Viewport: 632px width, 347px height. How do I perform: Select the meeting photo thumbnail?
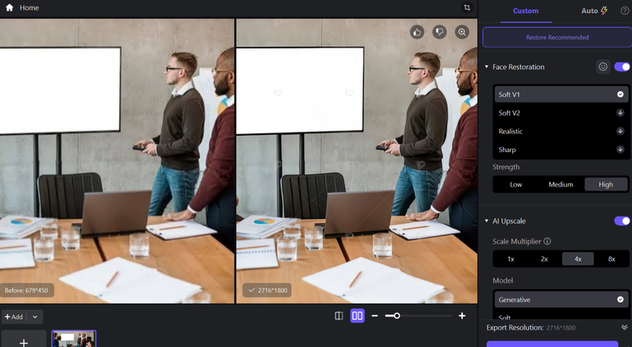click(74, 339)
